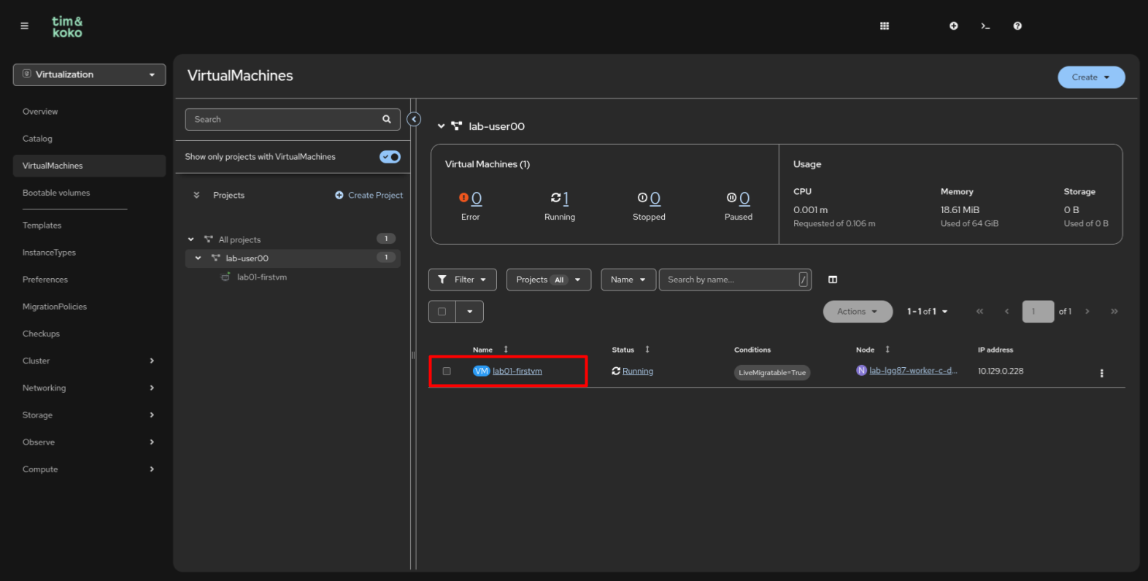
Task: Check the lab01-firstvm row checkbox
Action: tap(447, 372)
